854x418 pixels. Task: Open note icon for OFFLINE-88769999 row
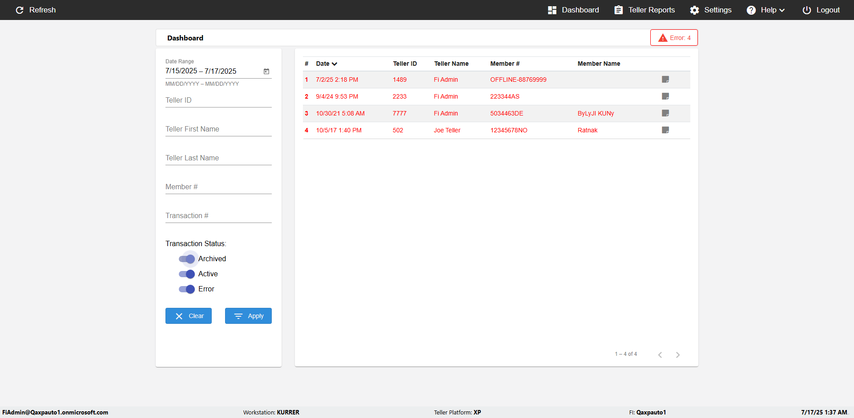coord(665,80)
